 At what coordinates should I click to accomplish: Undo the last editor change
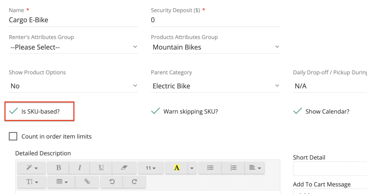[112, 182]
